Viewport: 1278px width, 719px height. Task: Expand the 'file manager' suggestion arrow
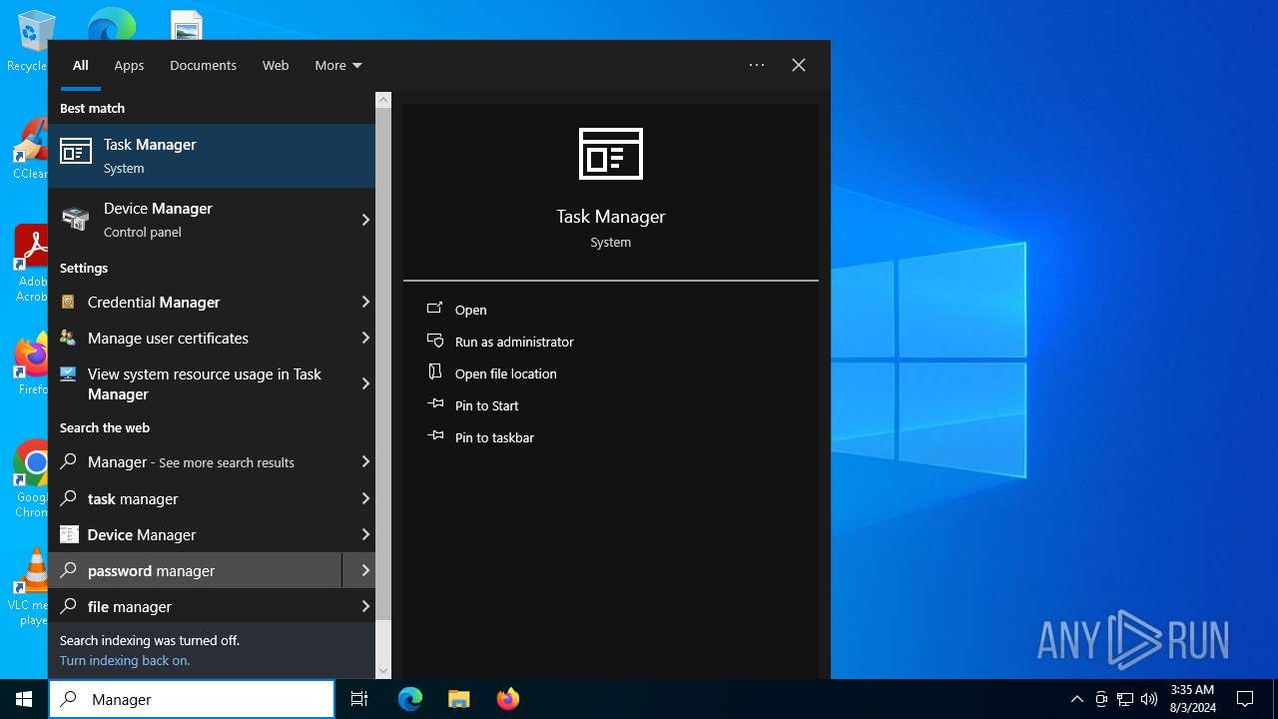tap(364, 606)
